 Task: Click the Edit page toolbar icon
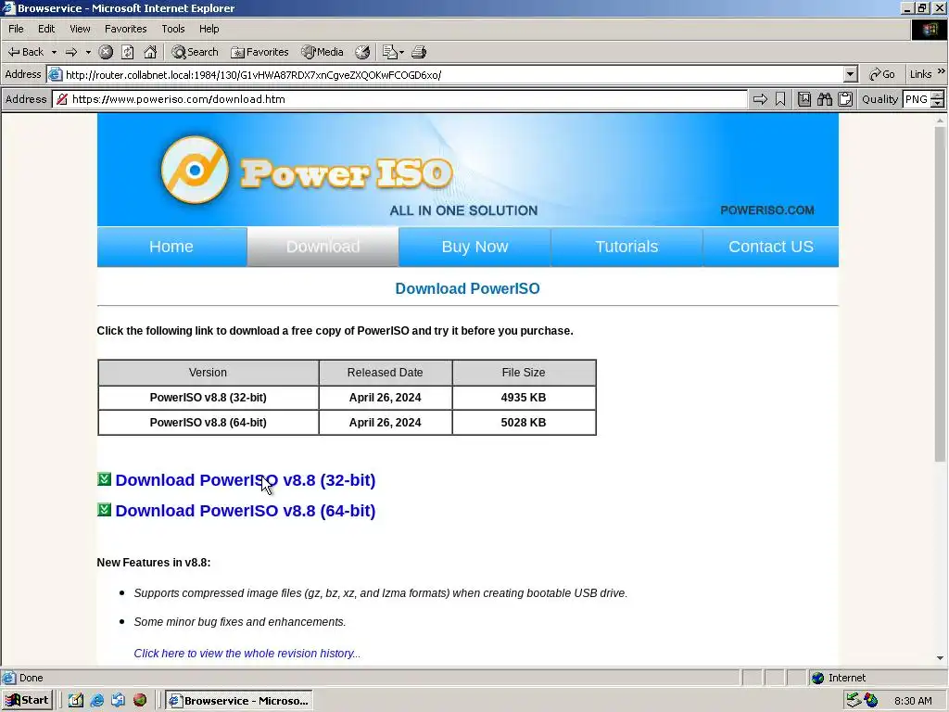pyautogui.click(x=390, y=52)
